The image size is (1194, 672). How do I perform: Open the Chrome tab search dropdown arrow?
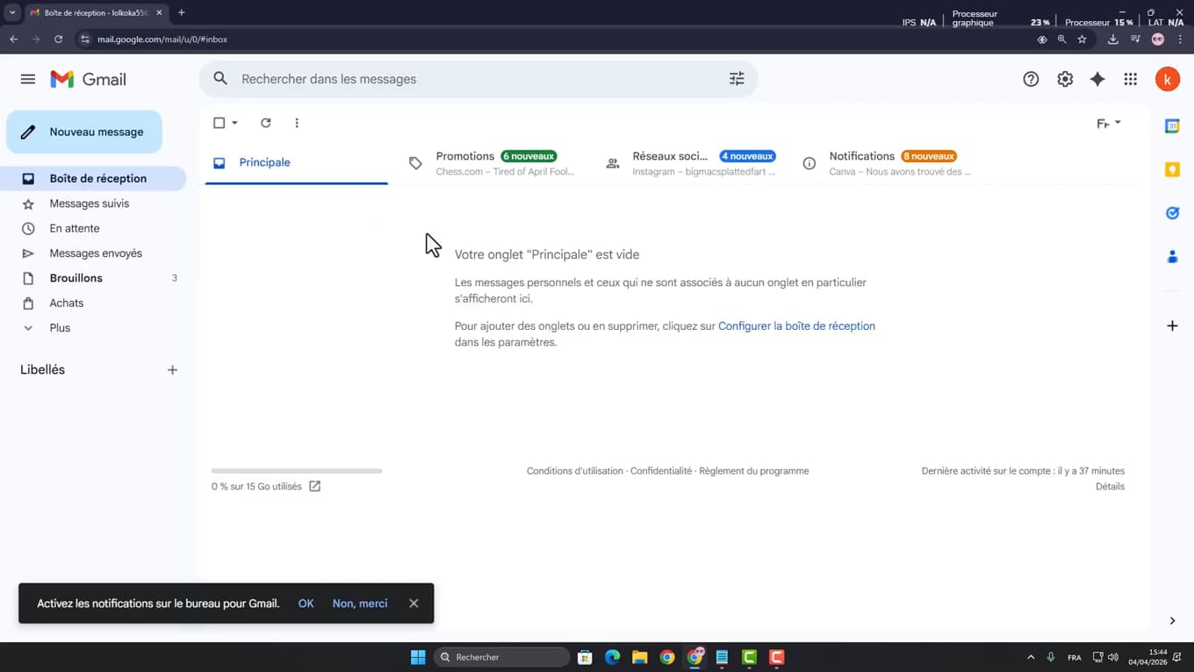(x=12, y=13)
